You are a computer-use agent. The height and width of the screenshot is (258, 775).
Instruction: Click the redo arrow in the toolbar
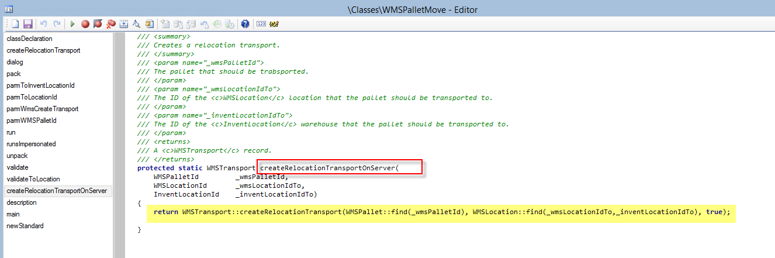coord(57,24)
